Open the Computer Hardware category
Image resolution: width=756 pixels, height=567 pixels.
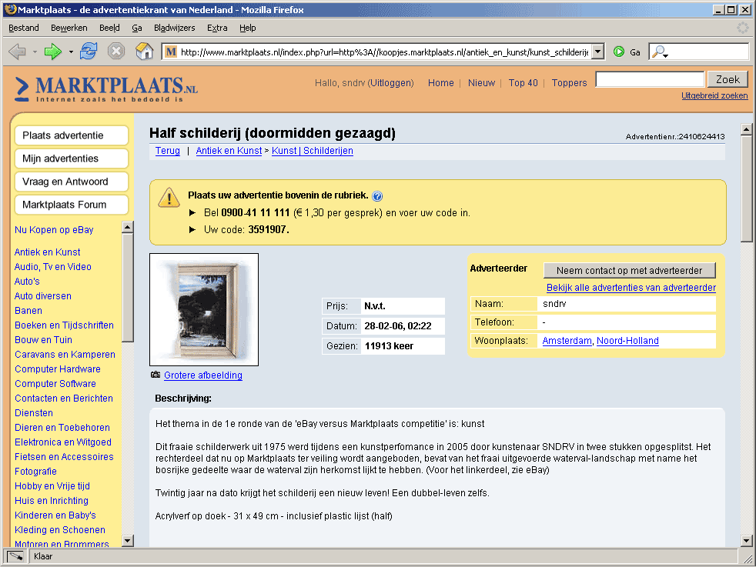(x=58, y=369)
